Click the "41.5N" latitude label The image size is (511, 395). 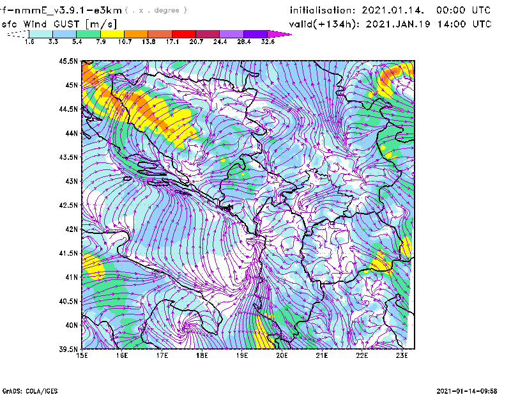(x=68, y=253)
